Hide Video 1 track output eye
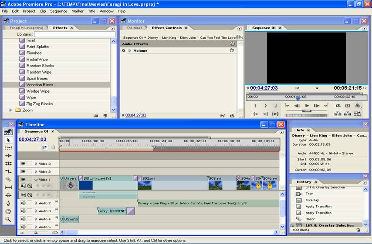This screenshot has width=372, height=244. tap(23, 179)
